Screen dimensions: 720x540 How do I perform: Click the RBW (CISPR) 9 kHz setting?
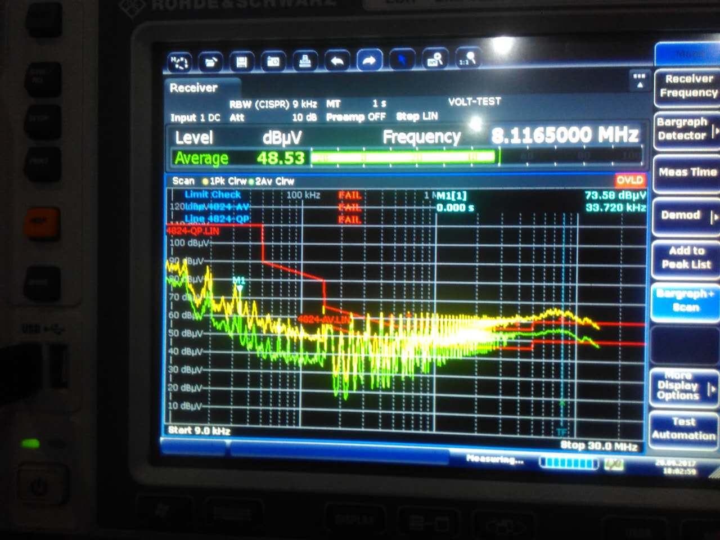click(273, 104)
